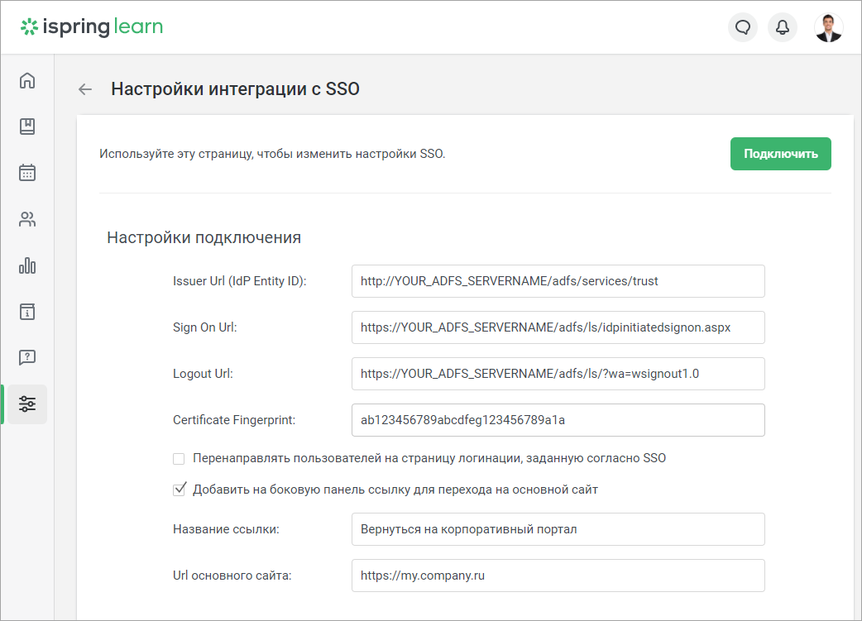Click the 'Название ссылки:' label
Viewport: 862px width, 621px height.
(226, 529)
